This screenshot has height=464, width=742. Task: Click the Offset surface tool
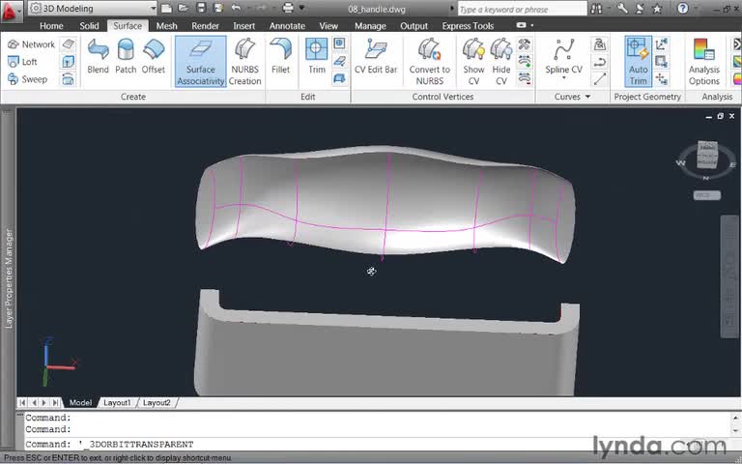coord(154,56)
